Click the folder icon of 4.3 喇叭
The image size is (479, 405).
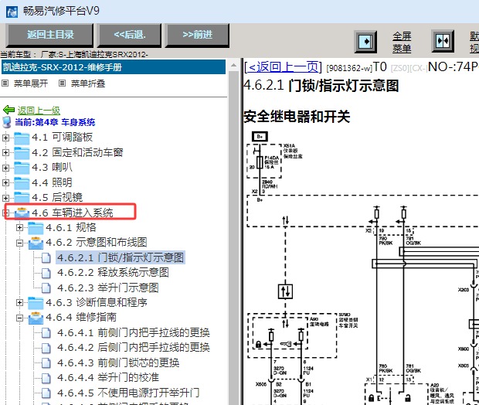click(x=22, y=168)
